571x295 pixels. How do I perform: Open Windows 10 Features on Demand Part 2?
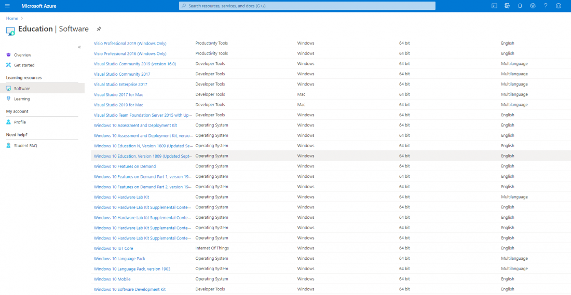click(x=143, y=187)
